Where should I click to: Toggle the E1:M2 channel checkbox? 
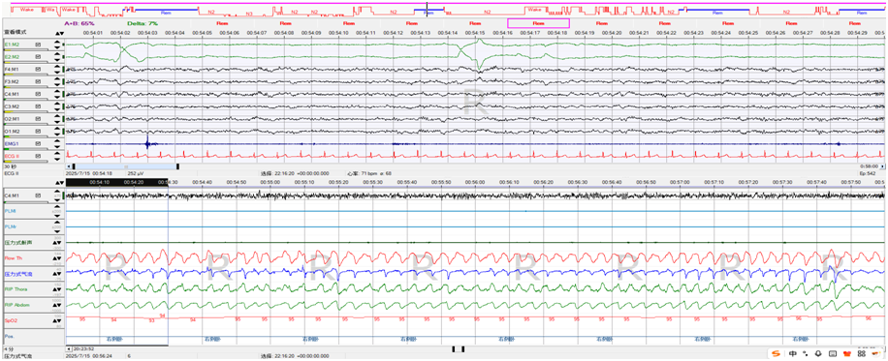(x=38, y=45)
